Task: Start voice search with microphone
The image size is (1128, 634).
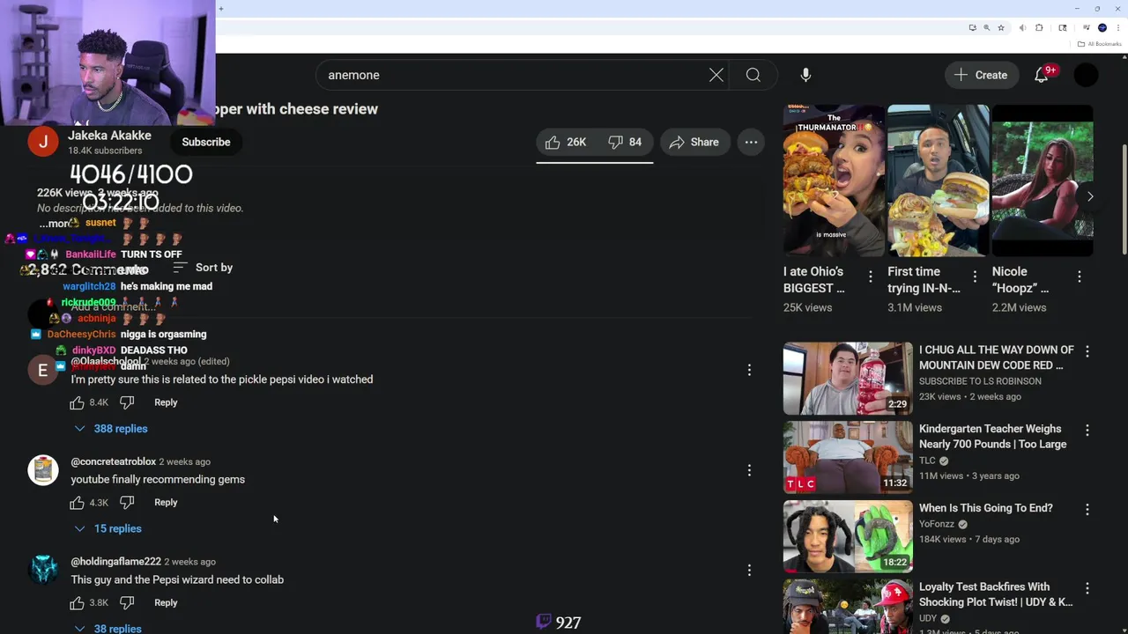Action: [805, 75]
